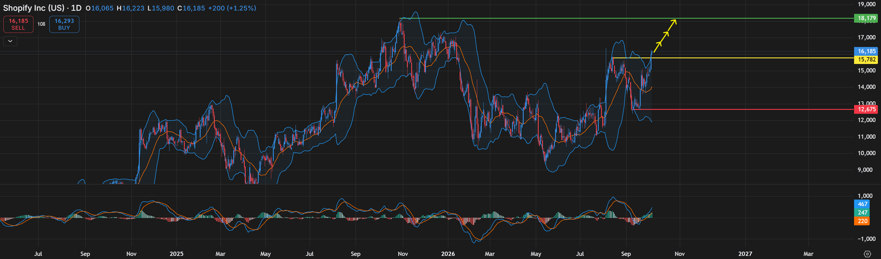The height and width of the screenshot is (259, 881).
Task: Click the blue 467 MACD value label
Action: tap(862, 204)
